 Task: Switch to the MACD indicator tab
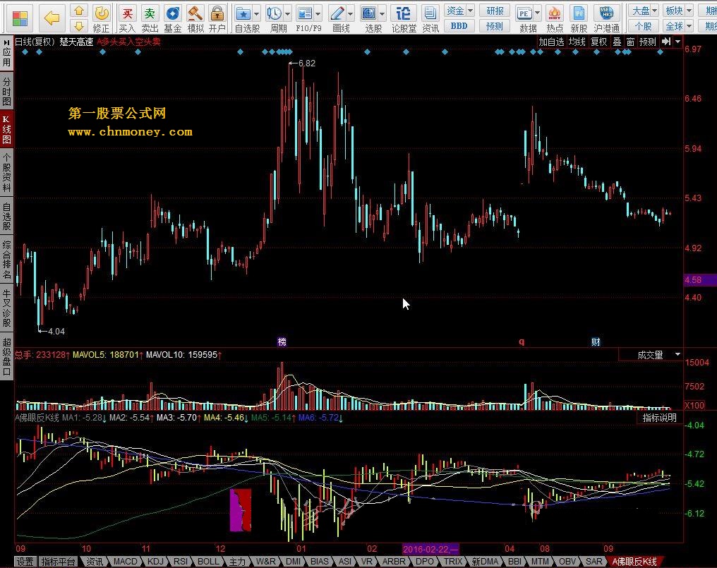[x=125, y=562]
